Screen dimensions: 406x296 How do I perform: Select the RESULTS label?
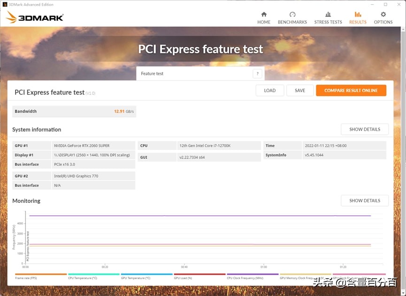358,22
